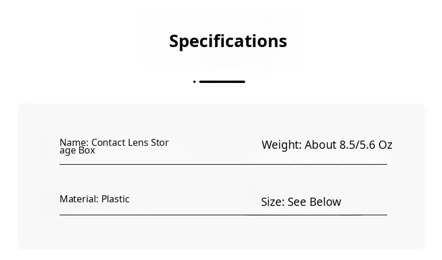
Task: Click the word "Contact" in the name
Action: [108, 142]
